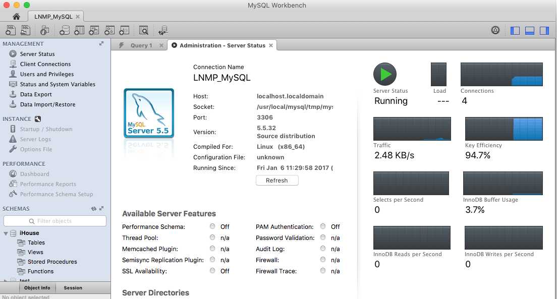Viewport: 557px width, 299px height.
Task: Create a new stored procedure icon
Action: point(109,31)
